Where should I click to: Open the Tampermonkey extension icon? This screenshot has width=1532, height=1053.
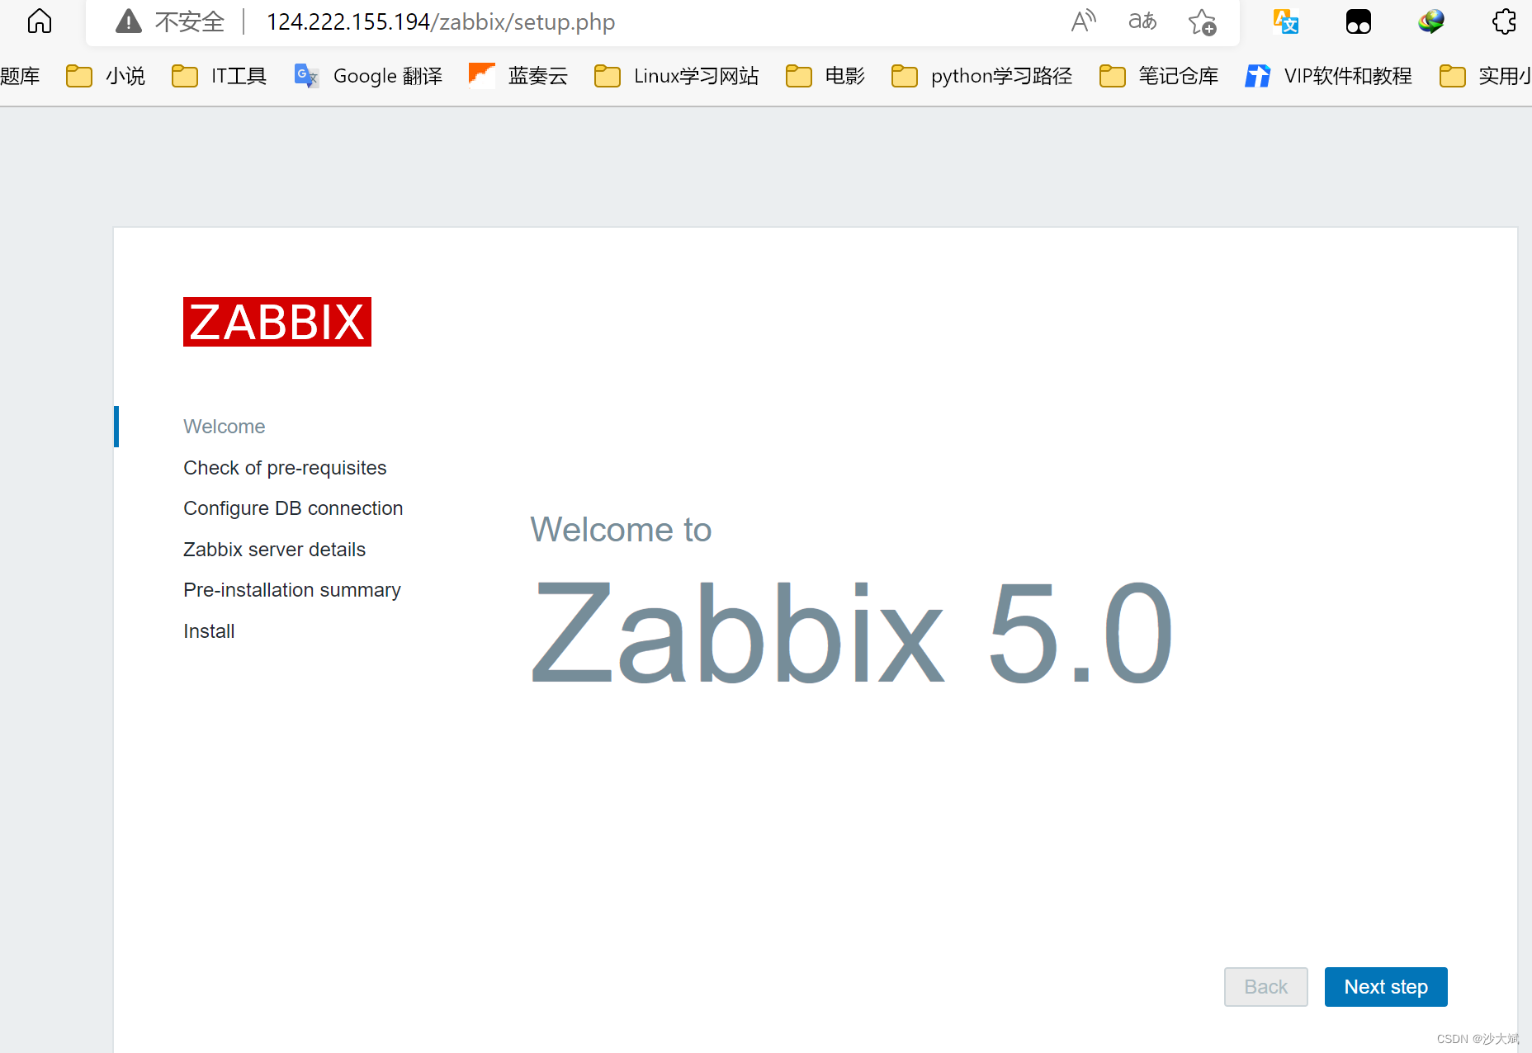pos(1358,21)
